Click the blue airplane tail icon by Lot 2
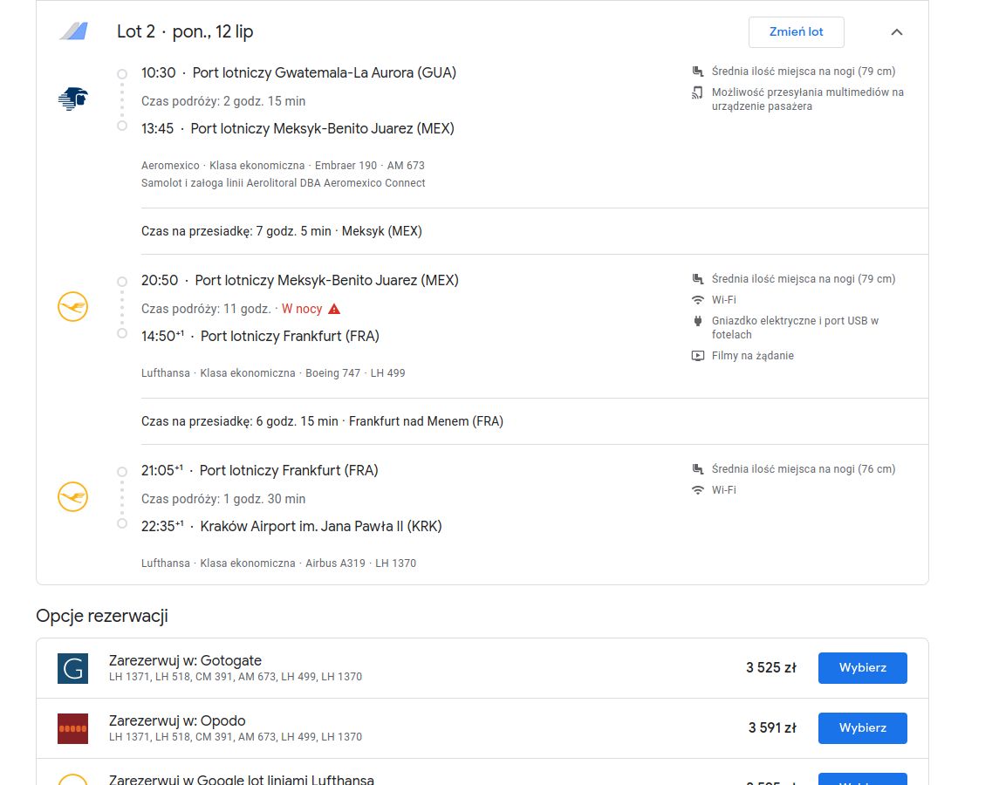This screenshot has width=999, height=785. tap(74, 31)
